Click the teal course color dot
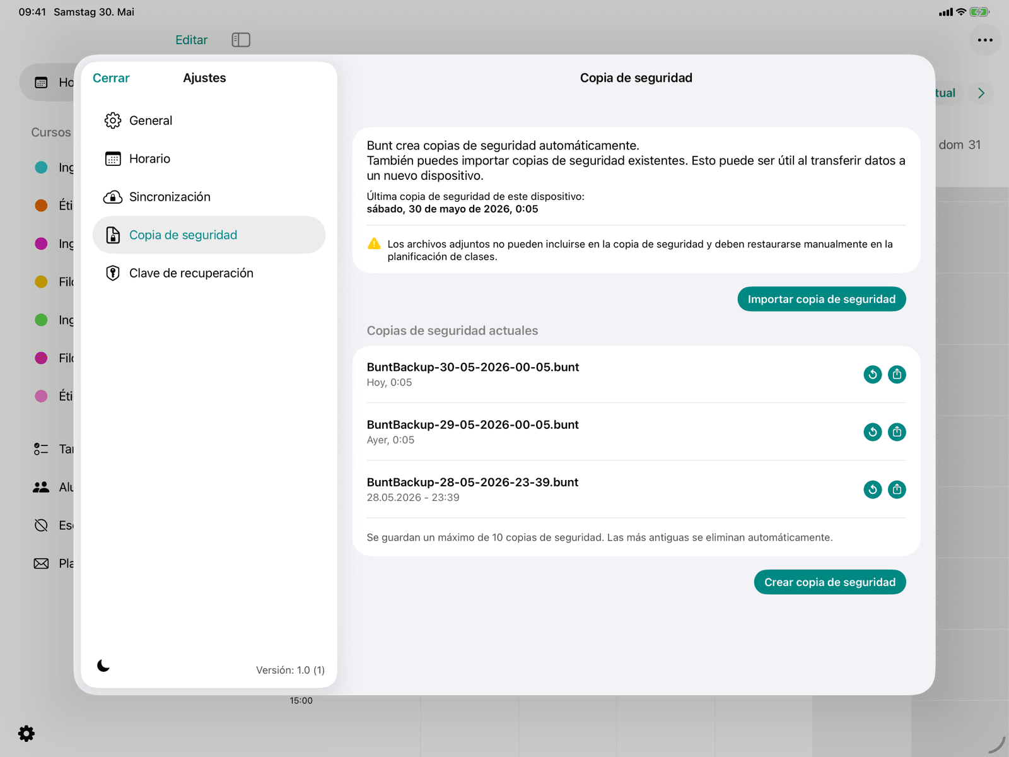1009x757 pixels. pyautogui.click(x=41, y=167)
